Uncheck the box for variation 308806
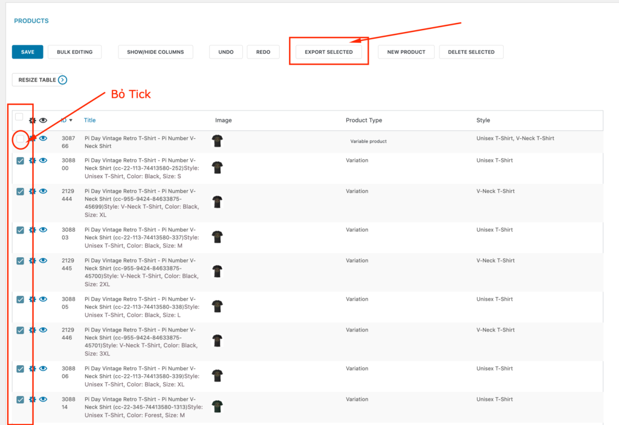This screenshot has height=425, width=619. 20,369
